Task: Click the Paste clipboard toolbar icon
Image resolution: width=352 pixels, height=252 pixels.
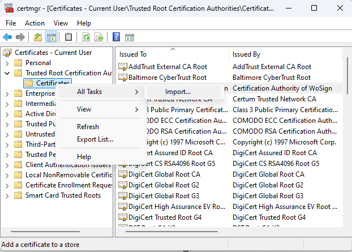Action: [68, 37]
